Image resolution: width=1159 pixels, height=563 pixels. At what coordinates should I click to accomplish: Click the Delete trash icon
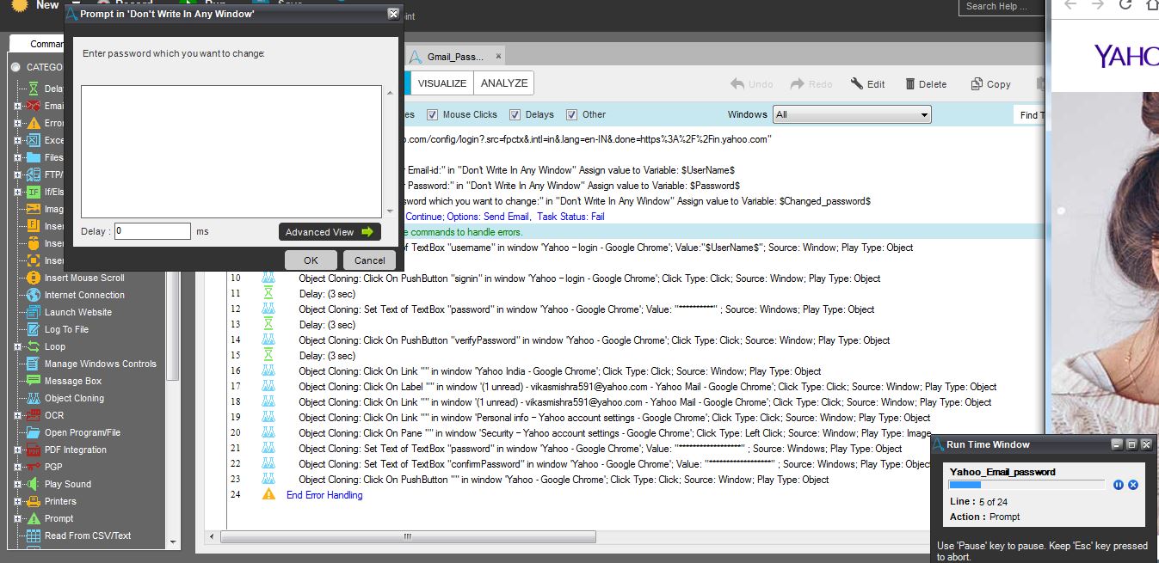910,84
